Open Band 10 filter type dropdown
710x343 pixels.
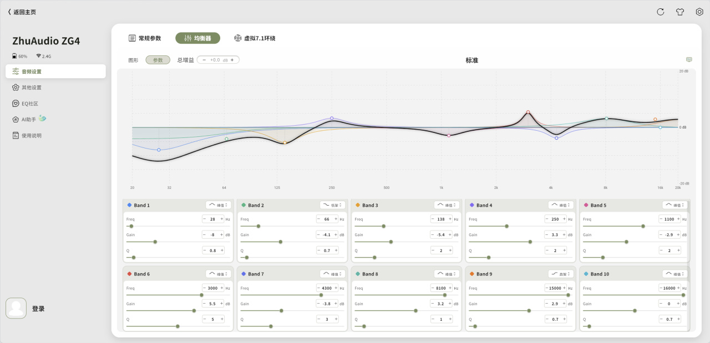point(676,274)
